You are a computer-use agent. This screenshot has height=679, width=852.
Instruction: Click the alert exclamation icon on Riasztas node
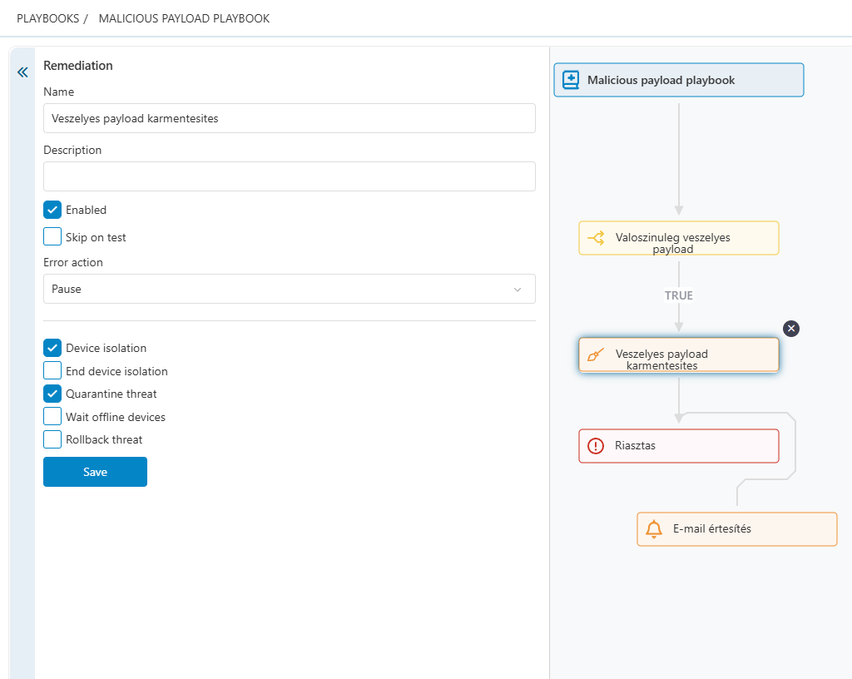click(595, 446)
